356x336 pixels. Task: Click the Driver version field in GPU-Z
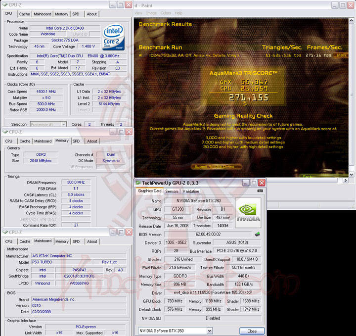pyautogui.click(x=213, y=292)
